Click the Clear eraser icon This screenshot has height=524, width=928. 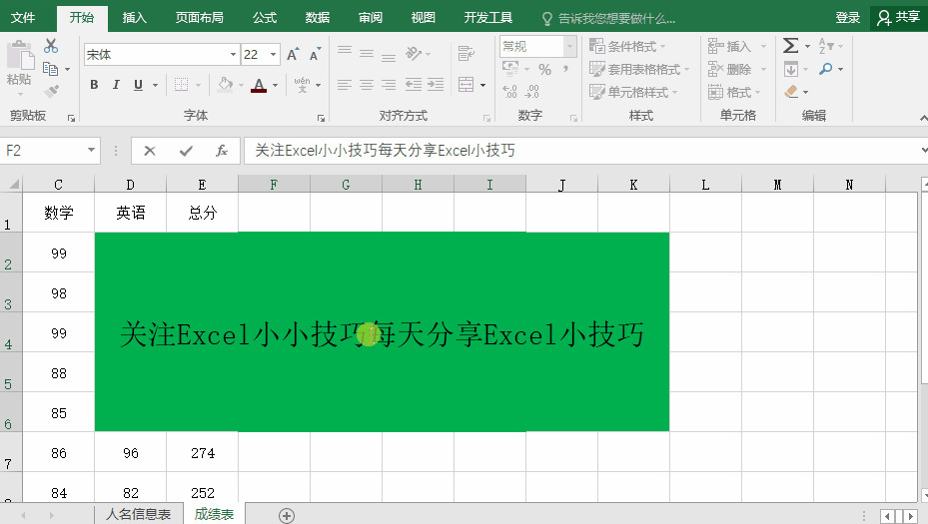coord(791,92)
